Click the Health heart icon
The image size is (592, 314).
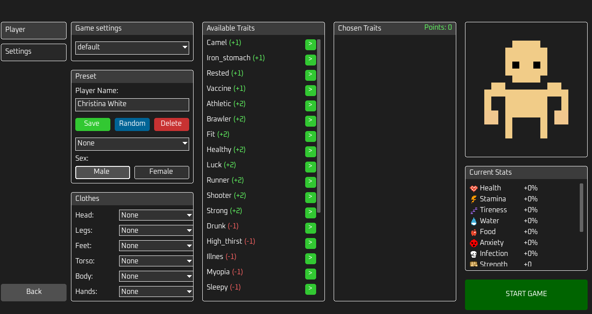pyautogui.click(x=473, y=188)
